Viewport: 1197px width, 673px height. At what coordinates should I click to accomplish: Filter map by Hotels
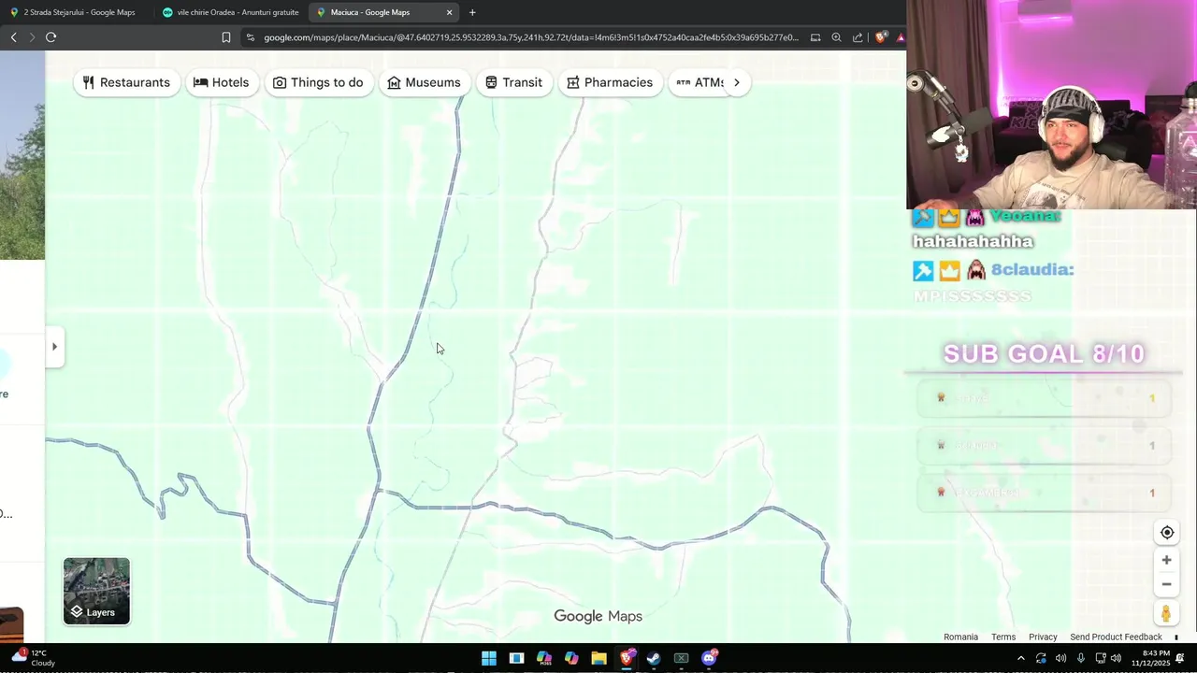222,82
